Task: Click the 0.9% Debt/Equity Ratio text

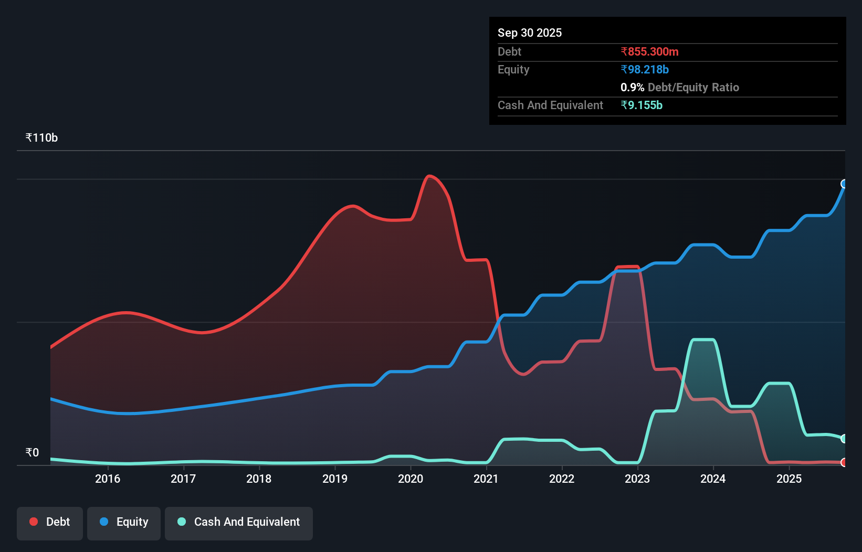Action: [680, 88]
